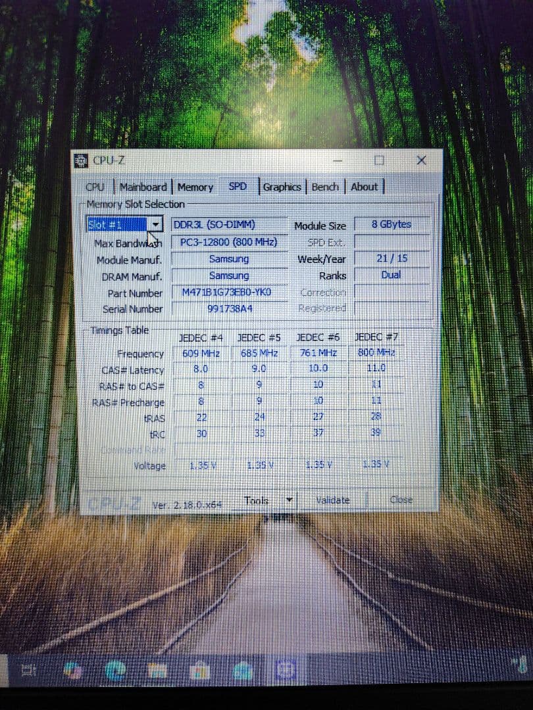The image size is (533, 710).
Task: Minimize the CPU-Z window
Action: 337,160
